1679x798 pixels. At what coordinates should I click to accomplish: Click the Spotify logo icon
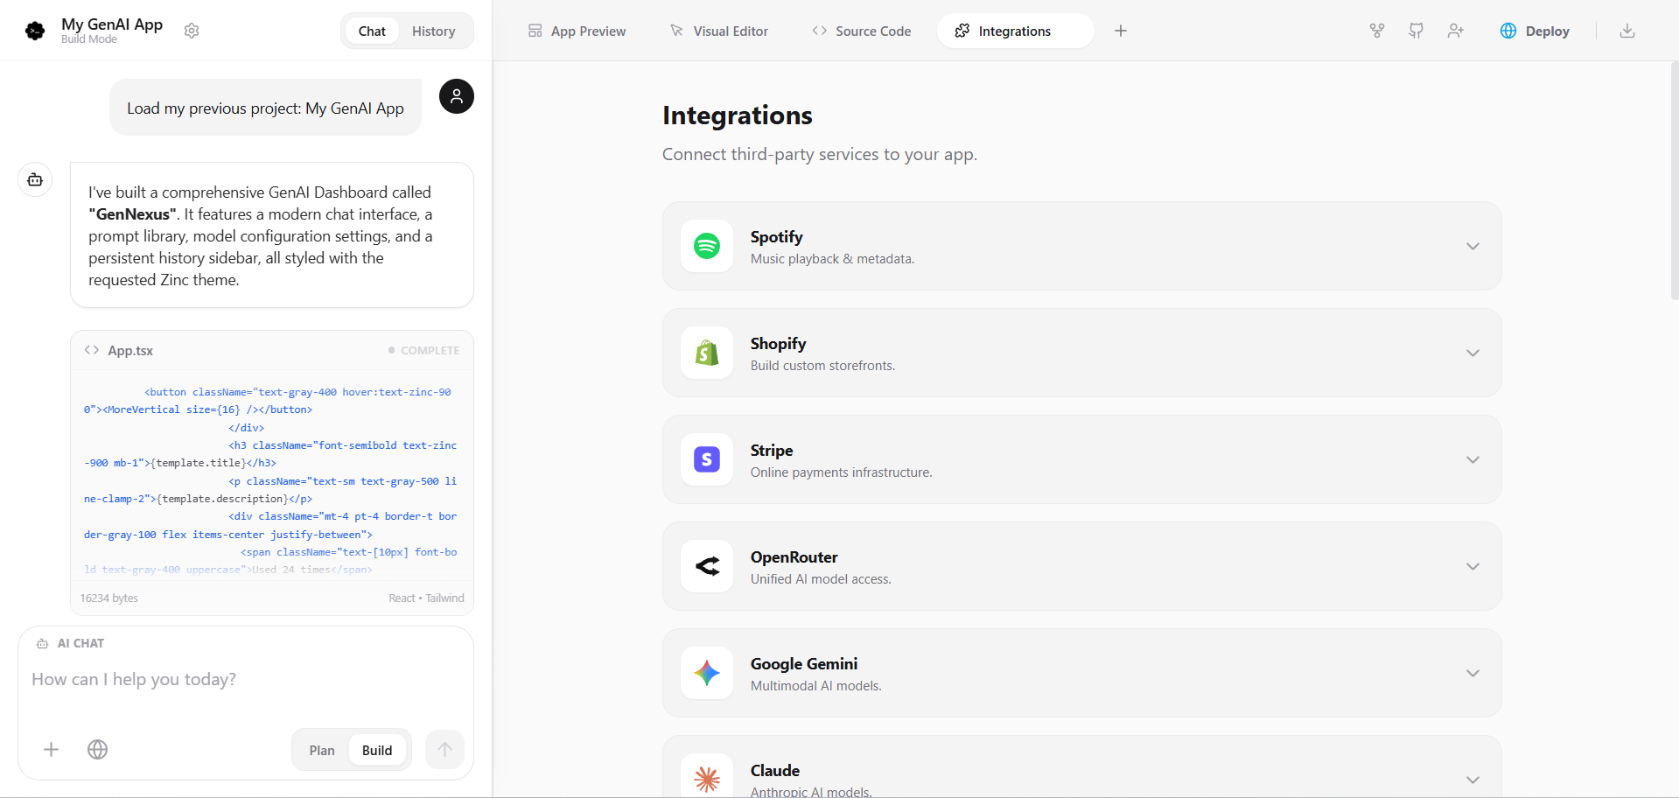pyautogui.click(x=706, y=246)
